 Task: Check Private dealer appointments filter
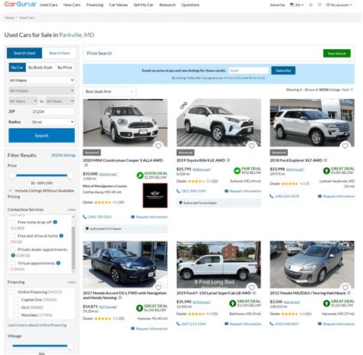pyautogui.click(x=13, y=249)
